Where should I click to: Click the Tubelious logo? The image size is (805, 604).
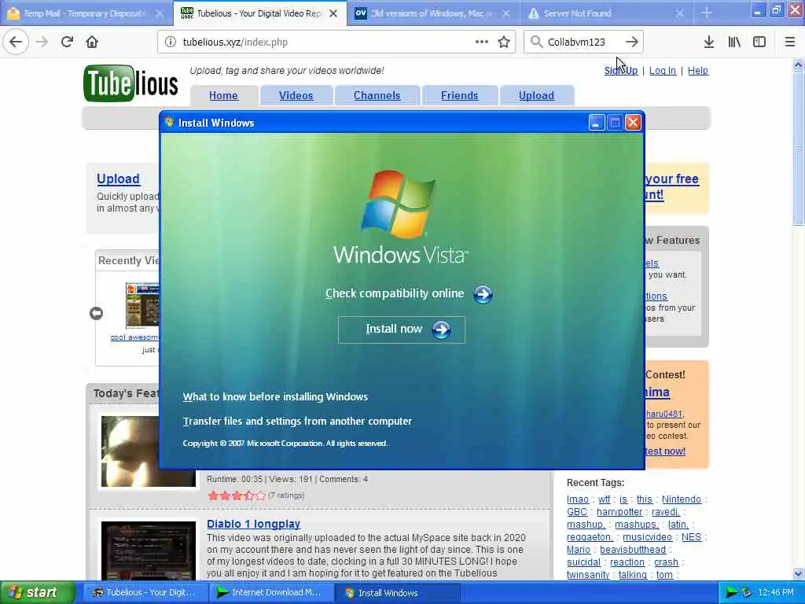(130, 83)
